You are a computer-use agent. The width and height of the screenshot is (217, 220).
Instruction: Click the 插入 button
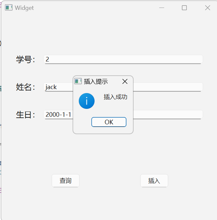click(154, 181)
